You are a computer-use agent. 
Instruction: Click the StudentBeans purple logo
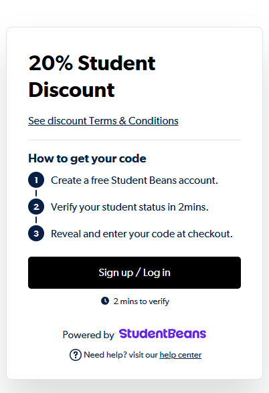pyautogui.click(x=163, y=334)
